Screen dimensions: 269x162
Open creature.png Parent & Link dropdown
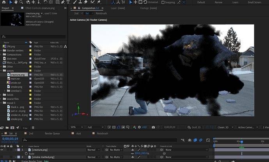[x=186, y=150]
